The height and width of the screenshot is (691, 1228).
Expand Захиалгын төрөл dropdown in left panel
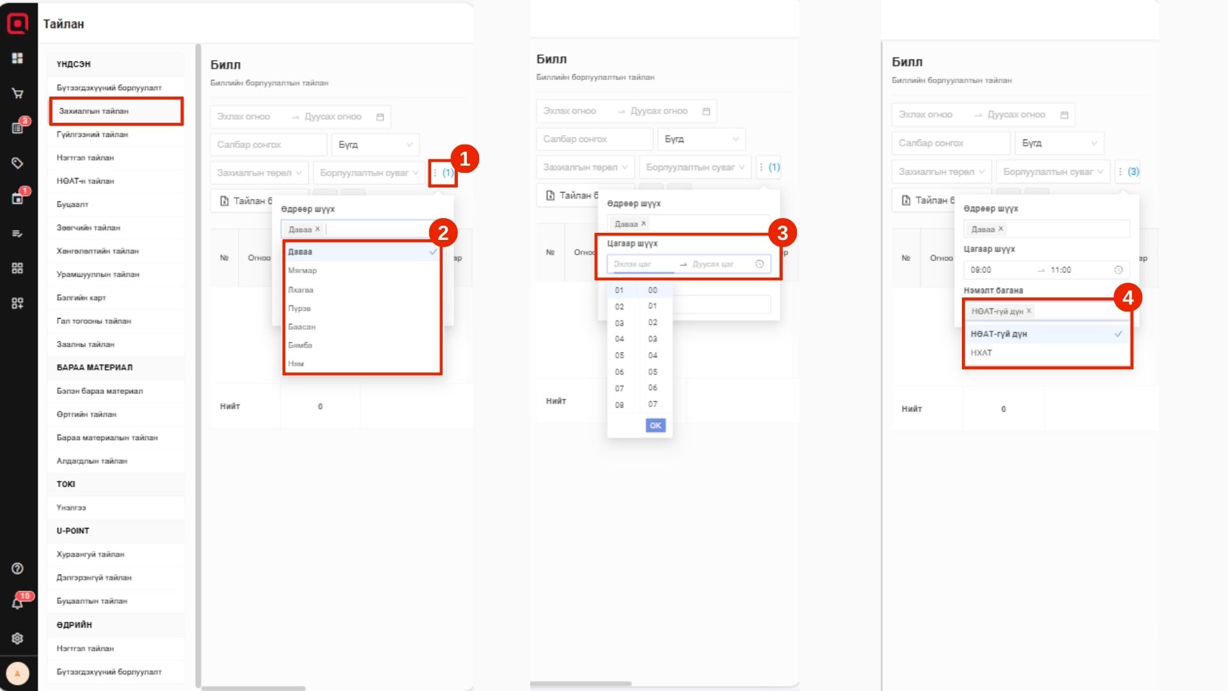(x=259, y=173)
